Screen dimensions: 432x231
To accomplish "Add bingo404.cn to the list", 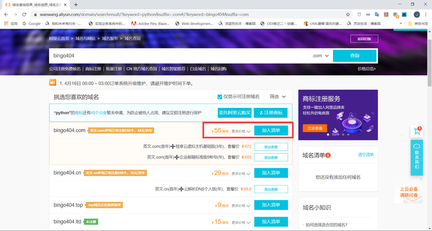I will [x=271, y=173].
